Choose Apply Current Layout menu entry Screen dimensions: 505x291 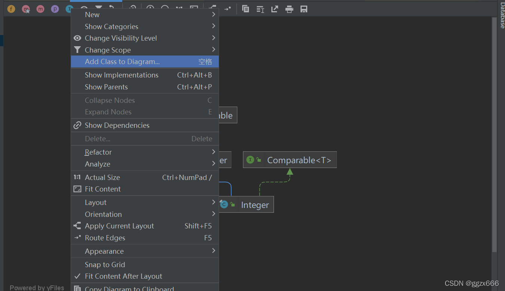click(x=145, y=226)
